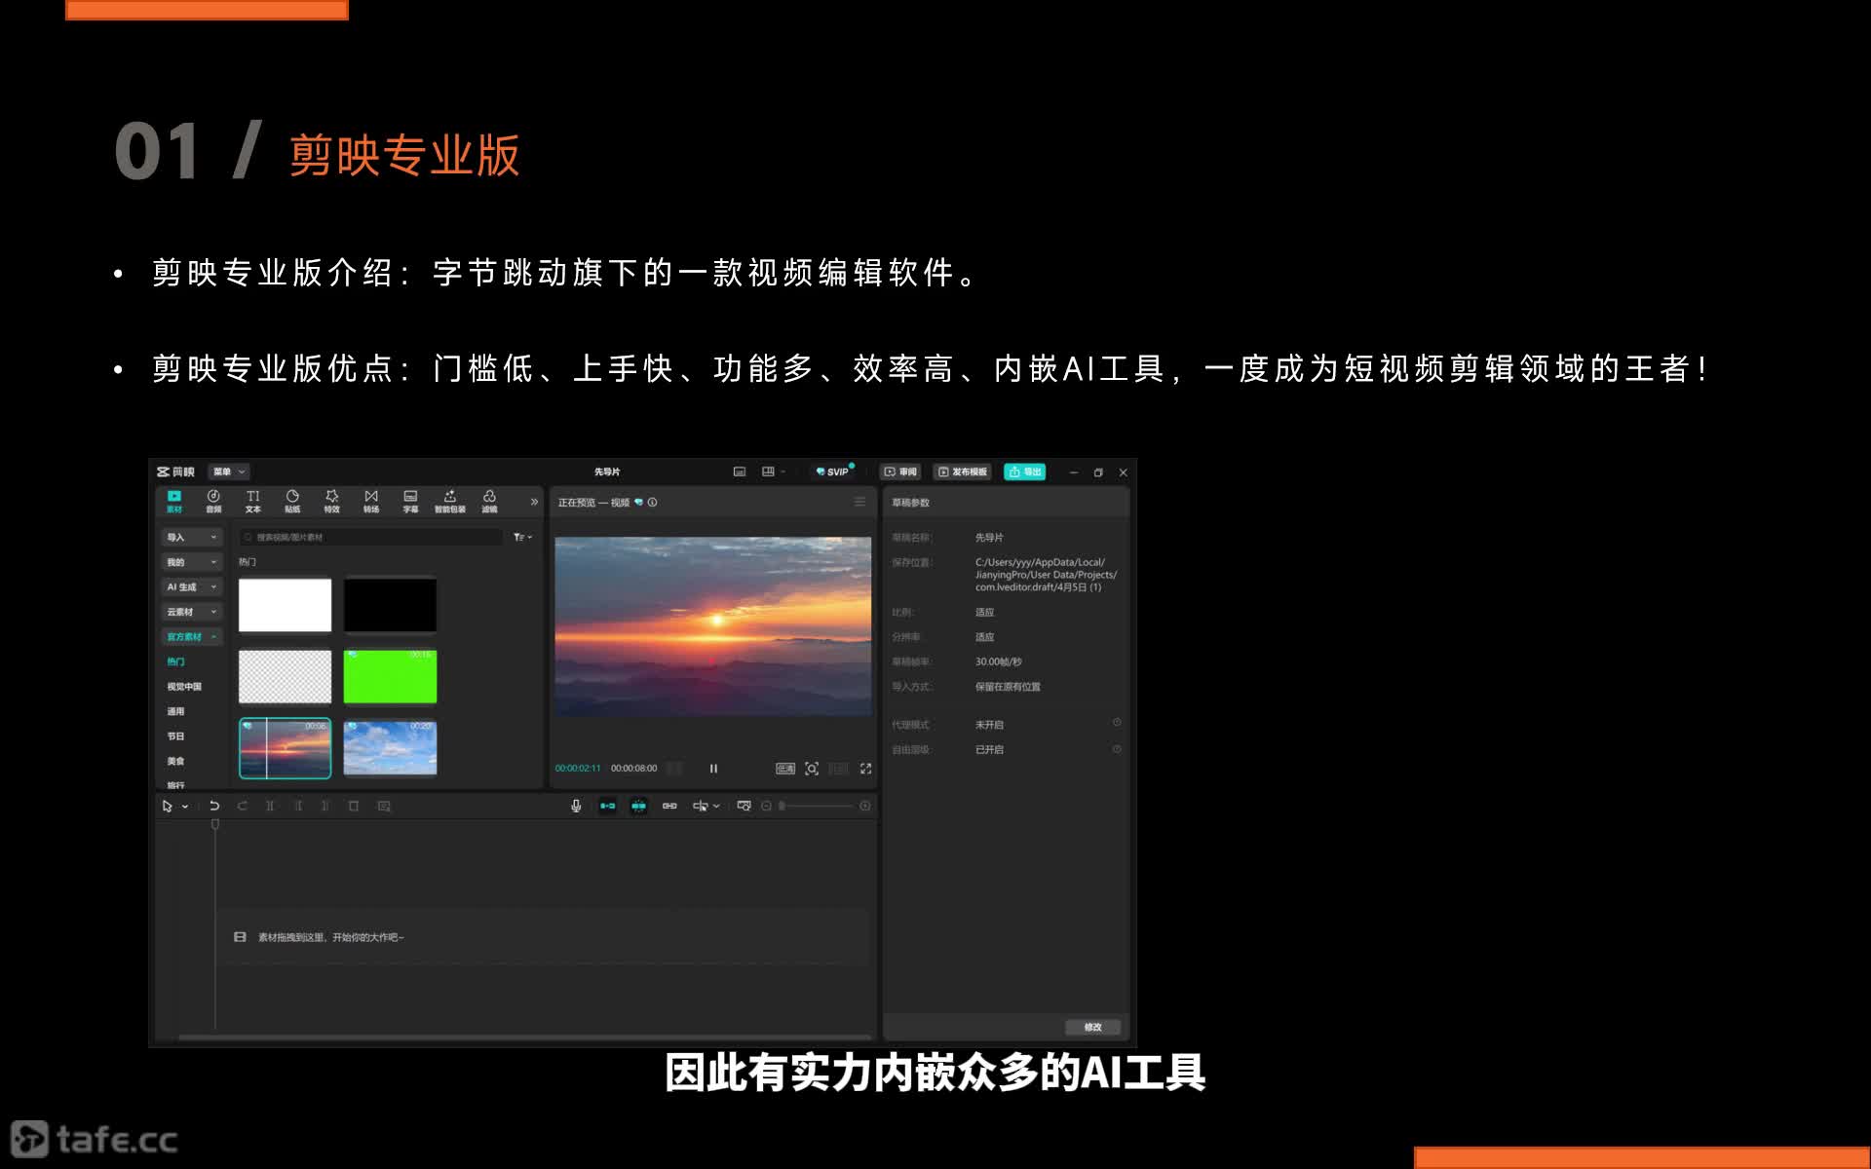Expand the 我的 section

point(192,562)
